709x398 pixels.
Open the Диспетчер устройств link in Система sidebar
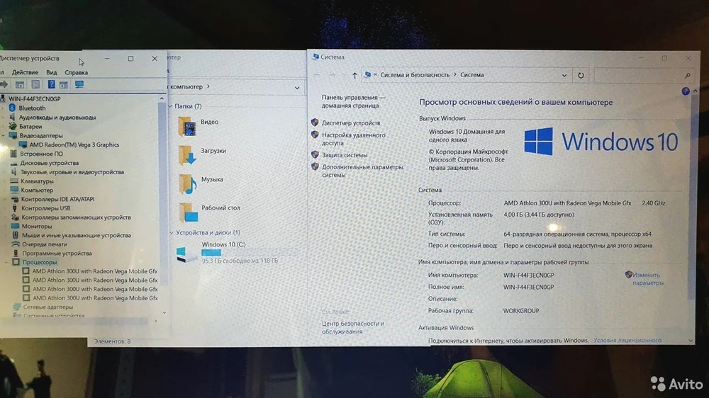[x=351, y=123]
